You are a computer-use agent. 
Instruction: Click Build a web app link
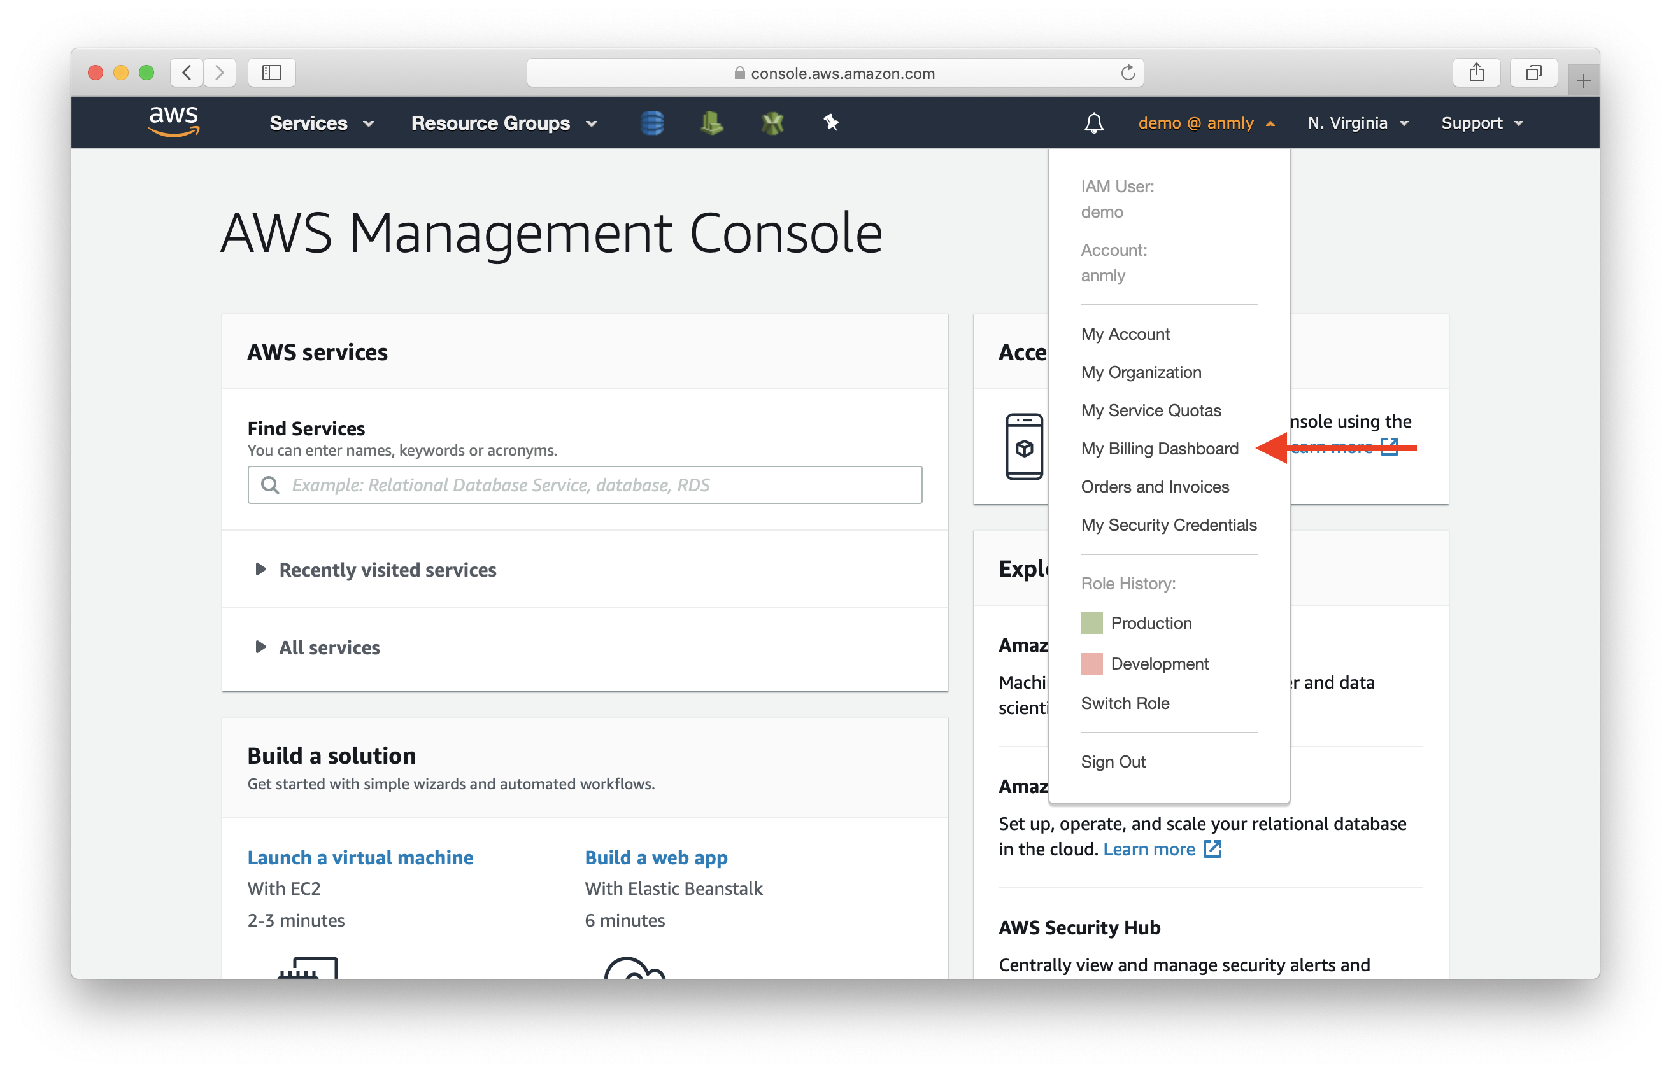[x=656, y=857]
